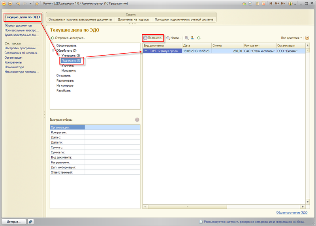Open Помощник подключения к учетной системе
The height and width of the screenshot is (226, 316).
click(184, 19)
